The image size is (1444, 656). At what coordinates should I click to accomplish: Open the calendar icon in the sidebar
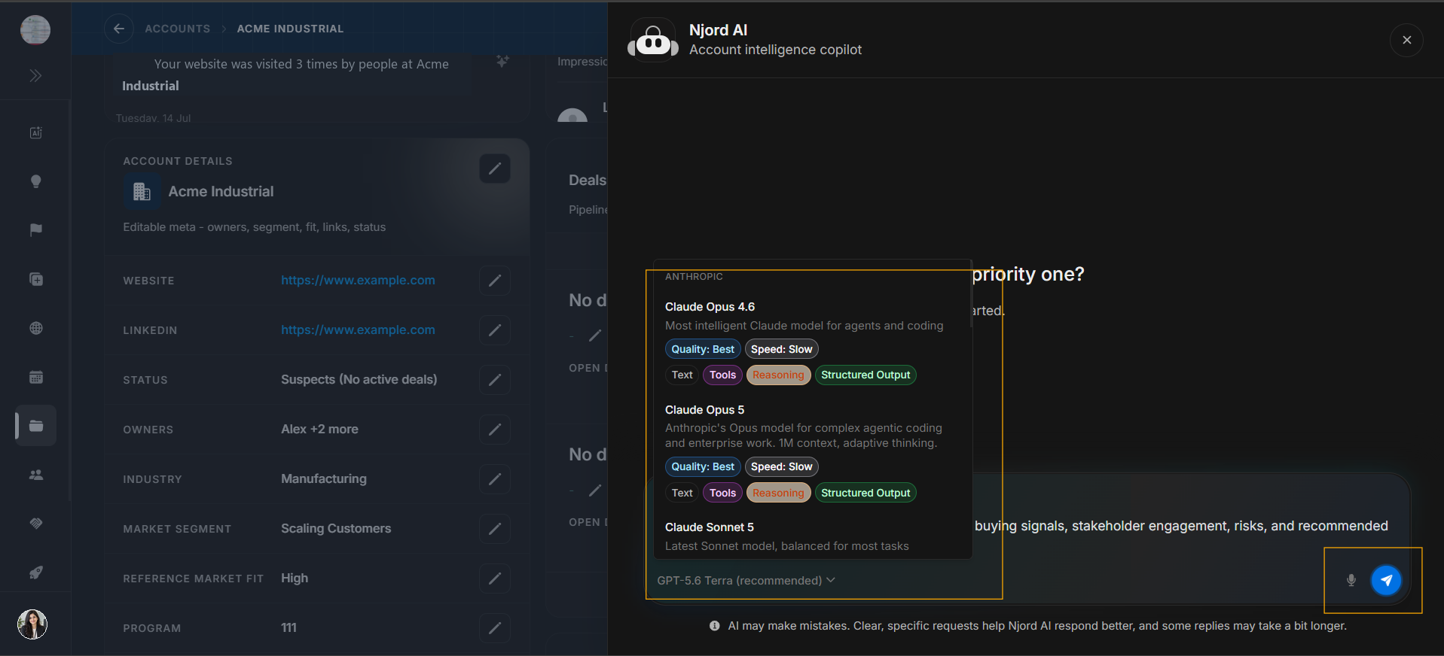coord(35,377)
